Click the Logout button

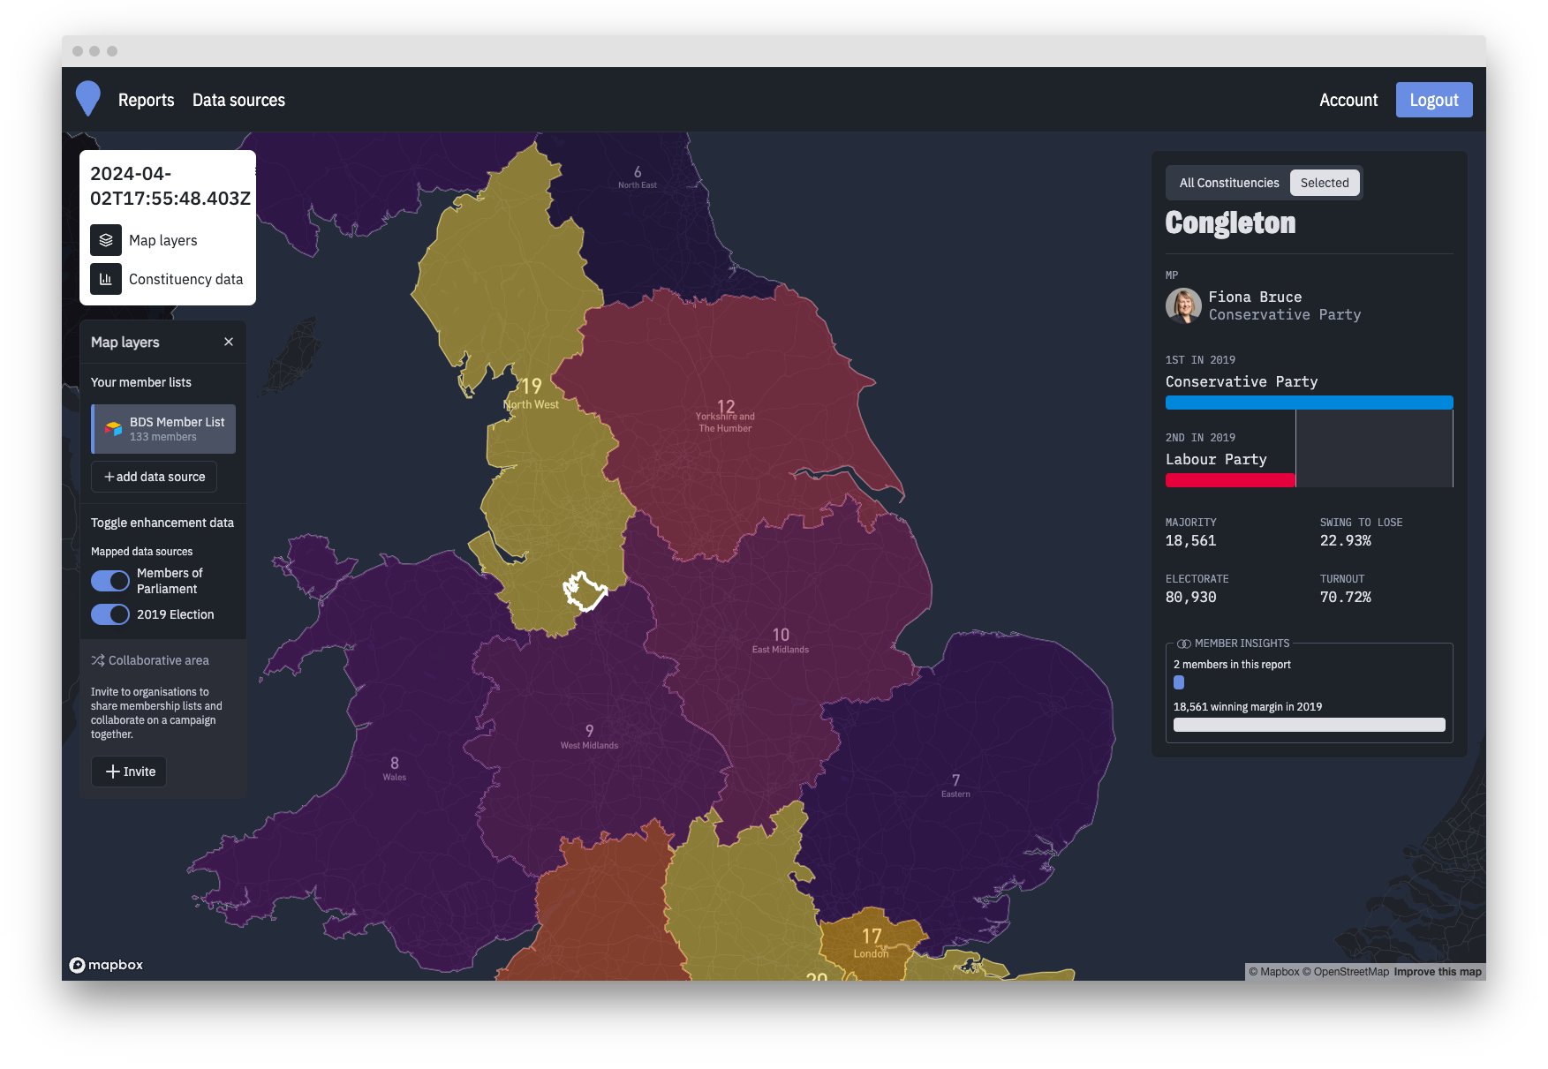click(1433, 100)
